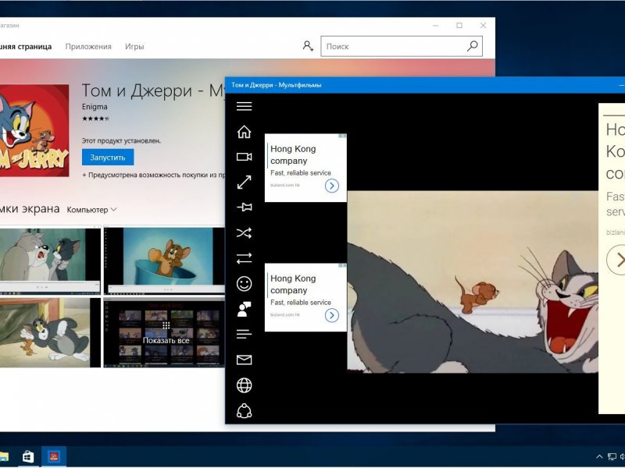The image size is (625, 468).
Task: Click the title bar text 'Том и Джерри - Мультфильмы'
Action: (x=277, y=85)
